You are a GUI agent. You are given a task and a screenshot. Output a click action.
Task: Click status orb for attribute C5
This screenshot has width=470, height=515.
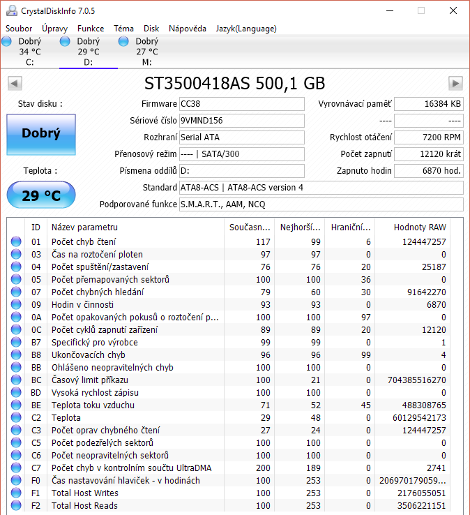pos(16,442)
